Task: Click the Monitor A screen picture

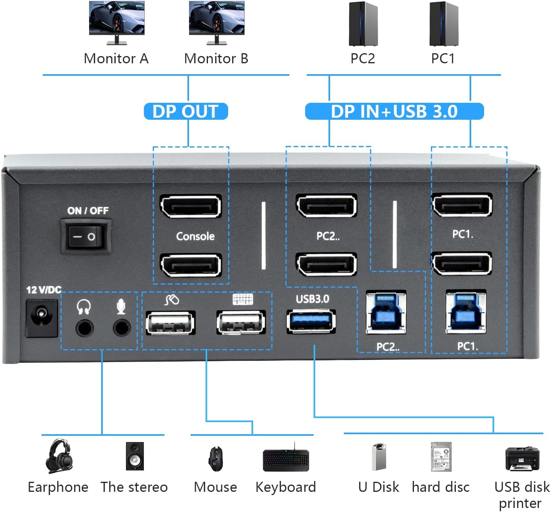Action: coord(117,23)
